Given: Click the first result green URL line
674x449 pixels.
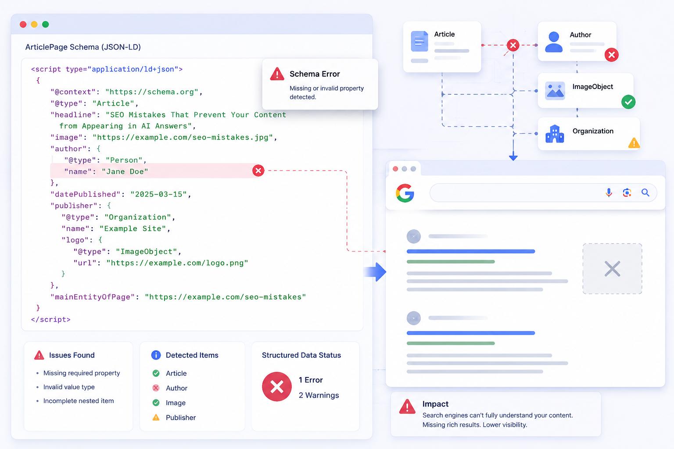Looking at the screenshot, I should pyautogui.click(x=451, y=262).
